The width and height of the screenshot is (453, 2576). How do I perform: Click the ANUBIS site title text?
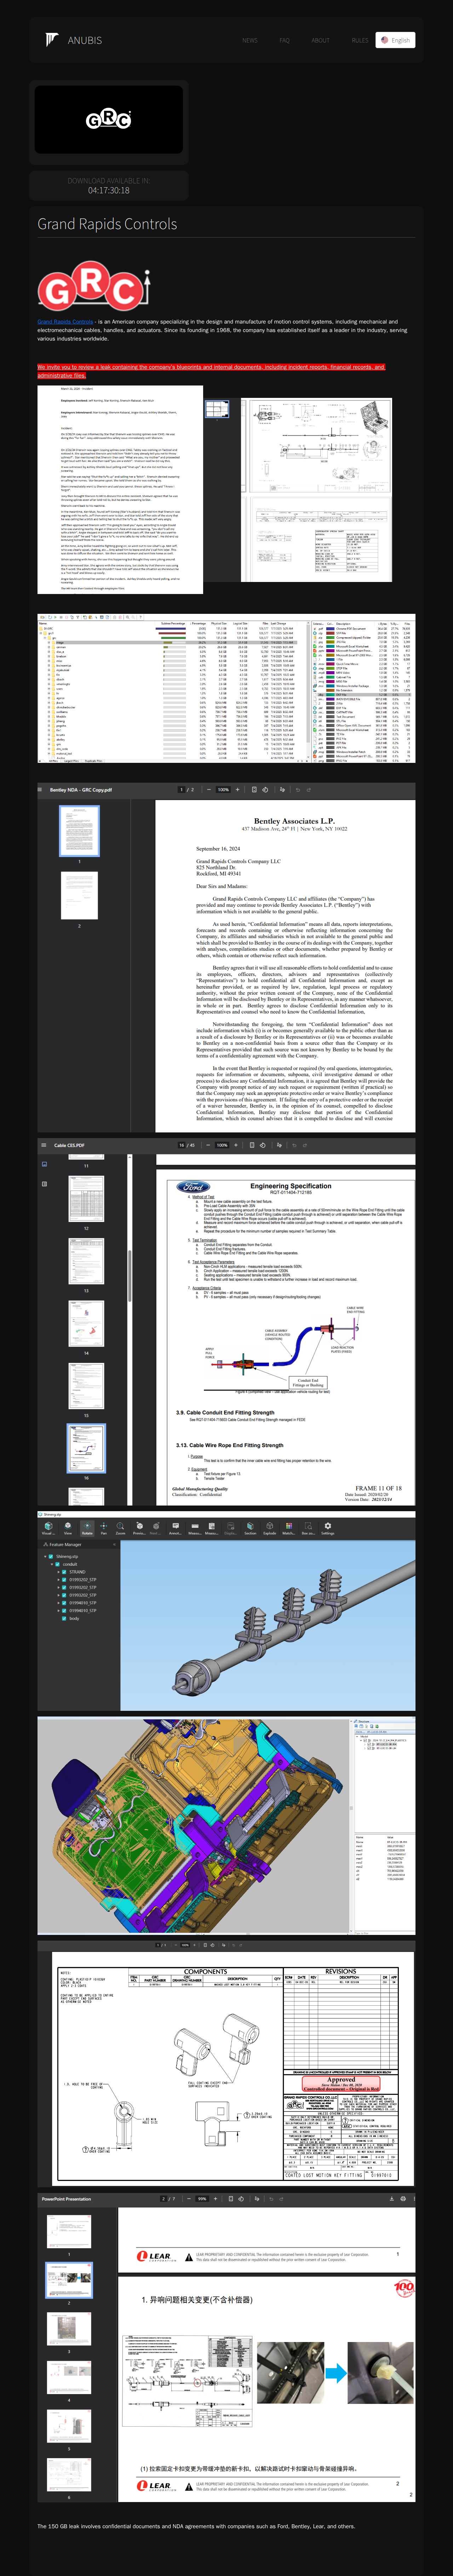85,41
